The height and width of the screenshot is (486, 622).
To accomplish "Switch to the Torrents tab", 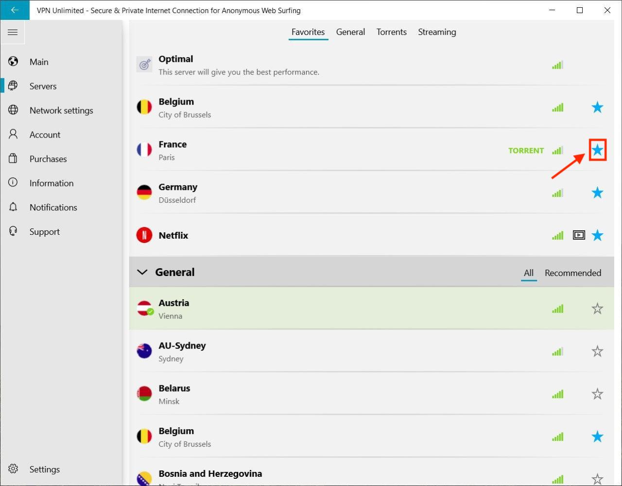I will [391, 32].
